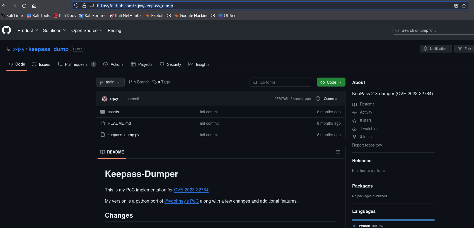
Task: Open the Google Hacking DB bookmark
Action: [x=195, y=16]
